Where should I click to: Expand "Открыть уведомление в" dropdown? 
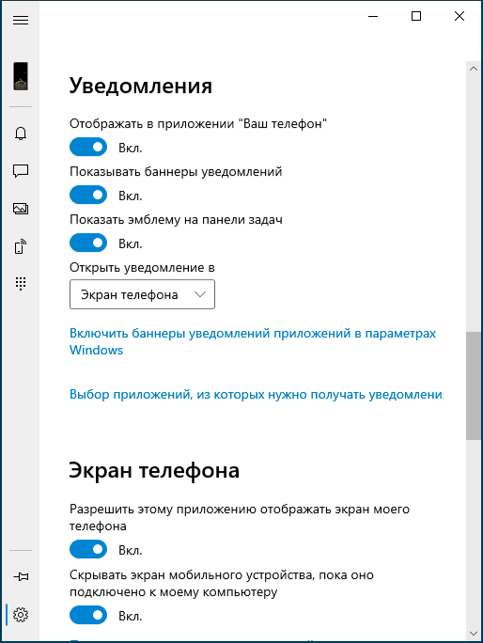coord(142,294)
